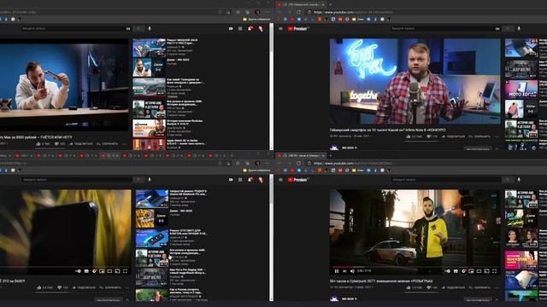The width and height of the screenshot is (547, 307).
Task: Go fullscreen in the ЭТО за $600 player
Action: 125,271
